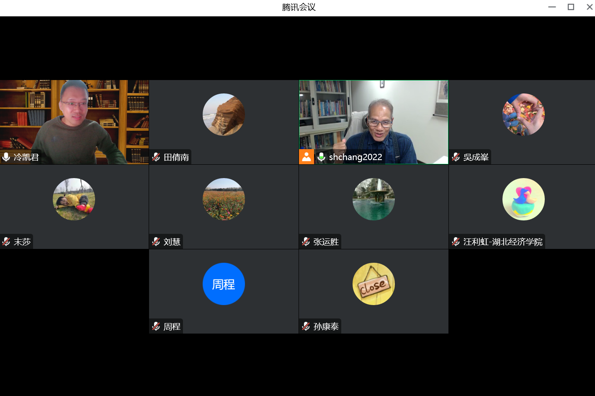This screenshot has height=396, width=595.
Task: Click the muted mic icon for 吴成峯
Action: (456, 157)
